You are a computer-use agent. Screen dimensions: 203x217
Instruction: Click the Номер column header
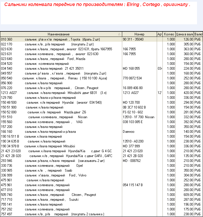(139, 34)
